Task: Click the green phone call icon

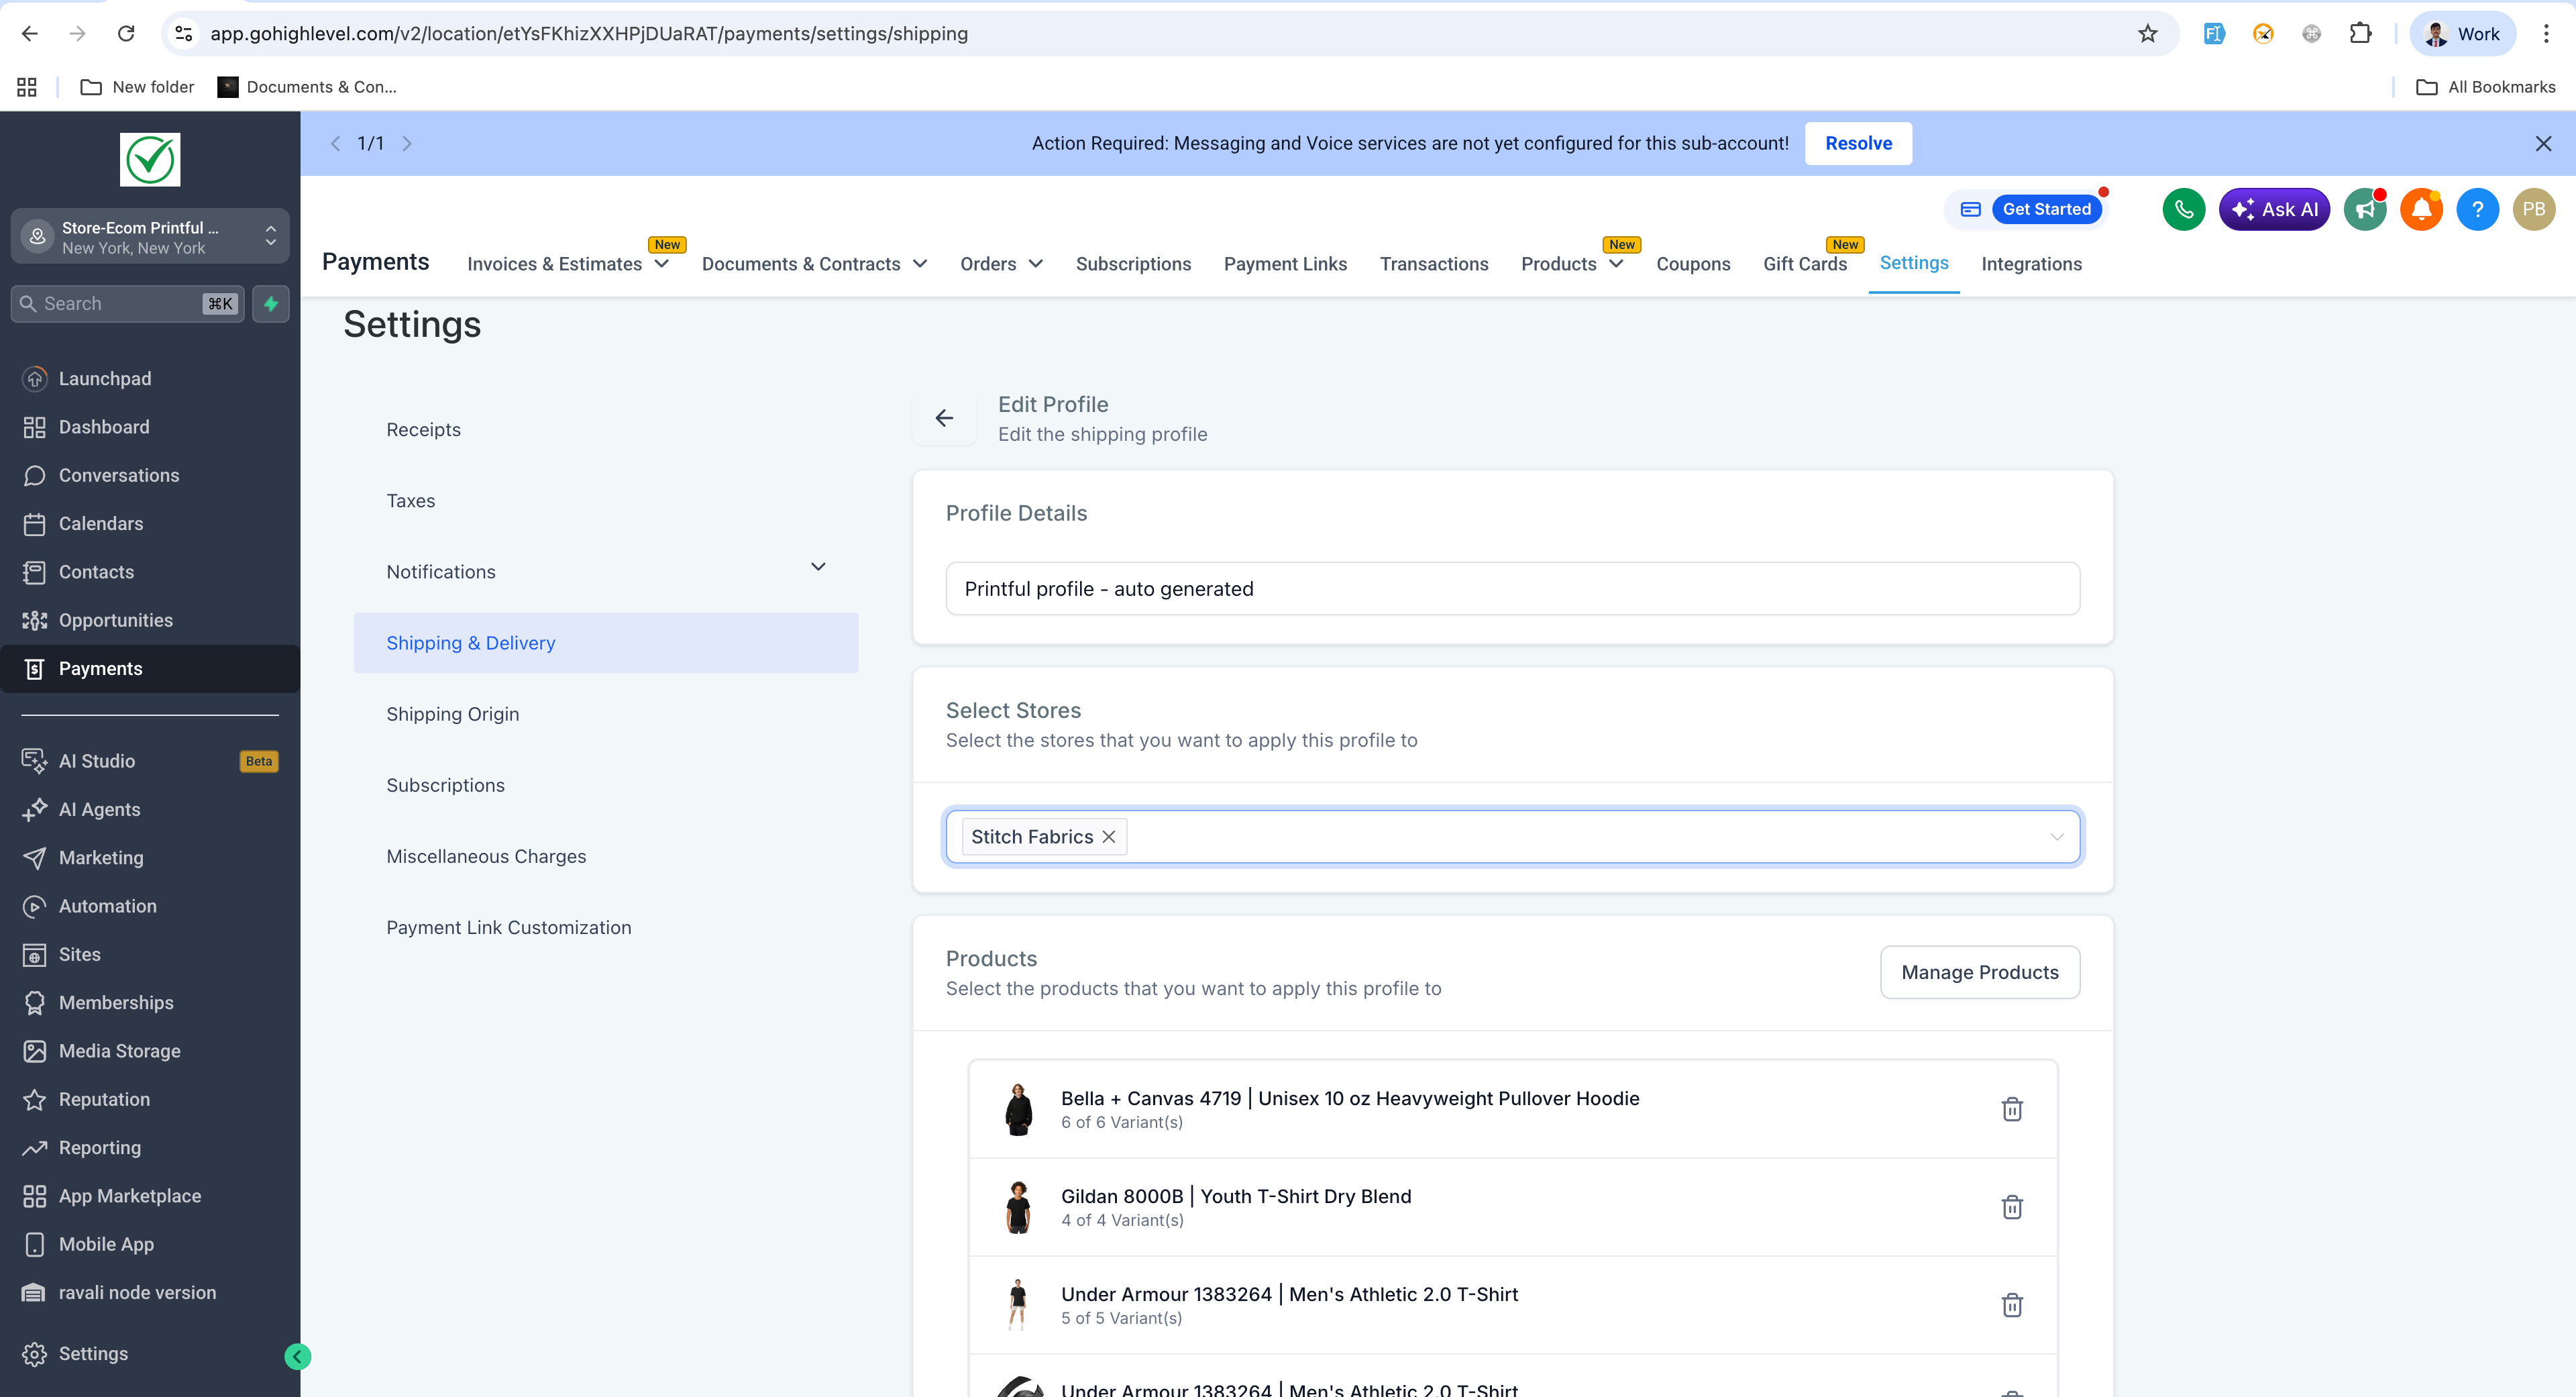Action: (2183, 209)
